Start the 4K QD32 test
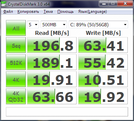134x121 pixels. pyautogui.click(x=16, y=96)
